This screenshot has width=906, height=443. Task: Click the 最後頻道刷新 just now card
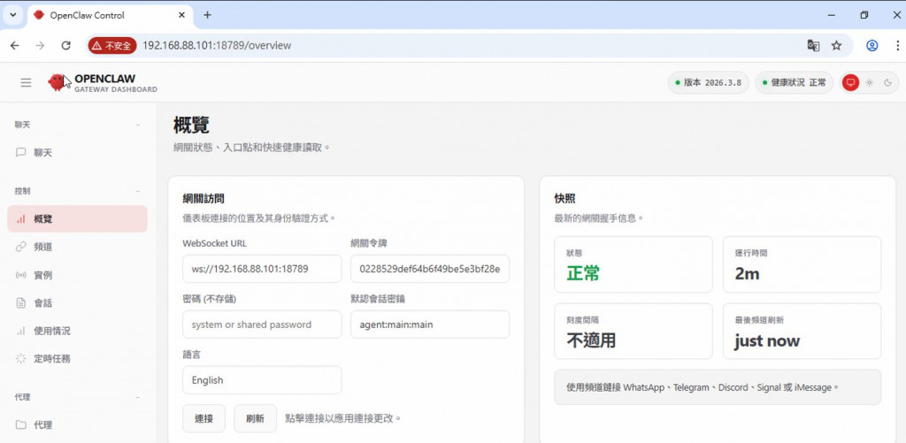tap(802, 331)
